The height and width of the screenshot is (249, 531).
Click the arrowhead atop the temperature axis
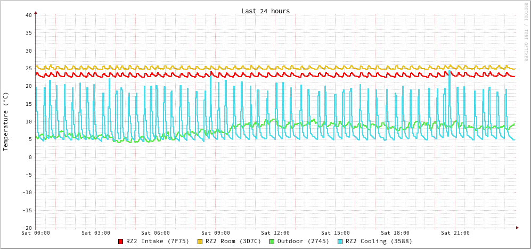tap(36, 12)
